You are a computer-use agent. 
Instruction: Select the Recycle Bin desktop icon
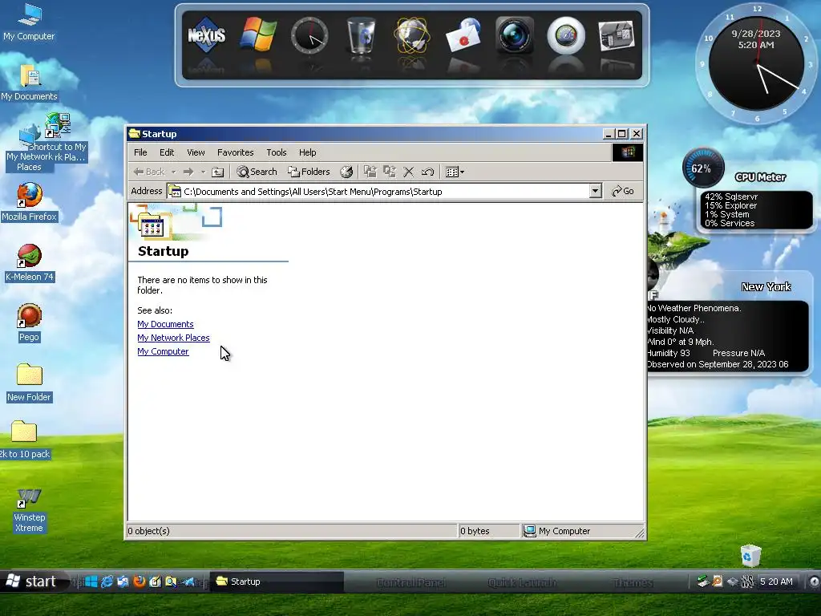[x=750, y=555]
